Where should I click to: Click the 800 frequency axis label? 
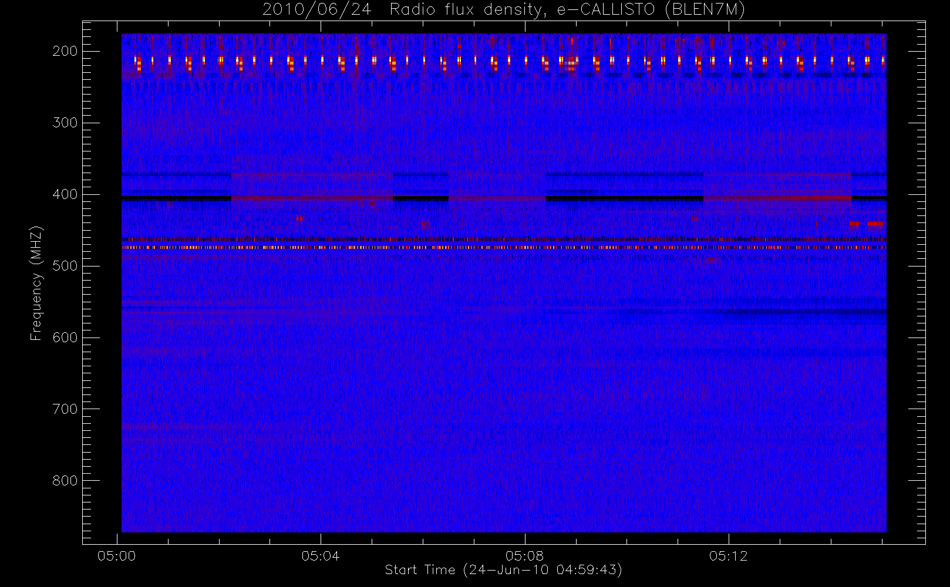point(65,481)
